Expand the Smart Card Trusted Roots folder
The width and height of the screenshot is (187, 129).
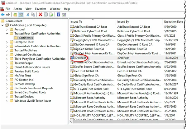click(7, 93)
